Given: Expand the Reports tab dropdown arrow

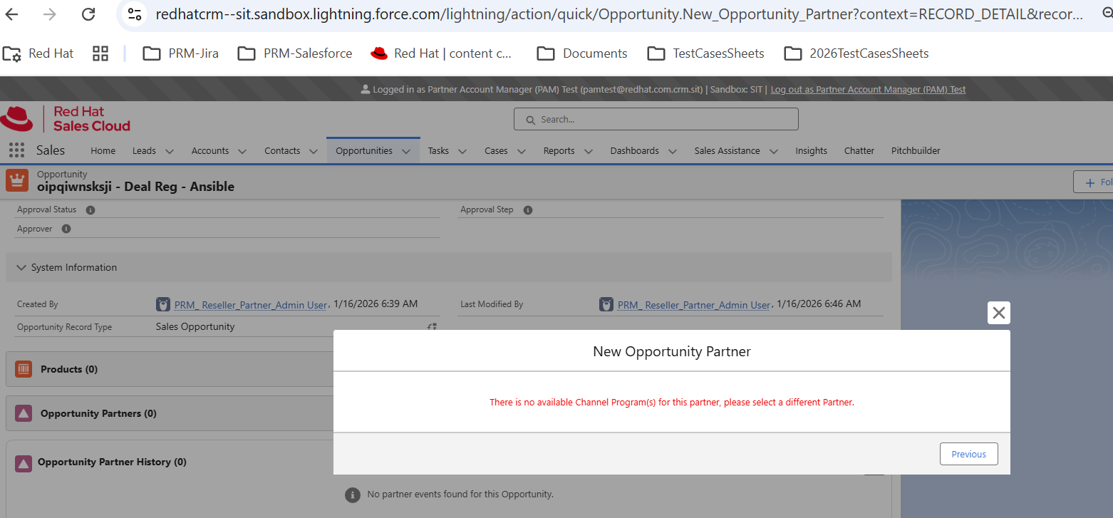Looking at the screenshot, I should (589, 151).
